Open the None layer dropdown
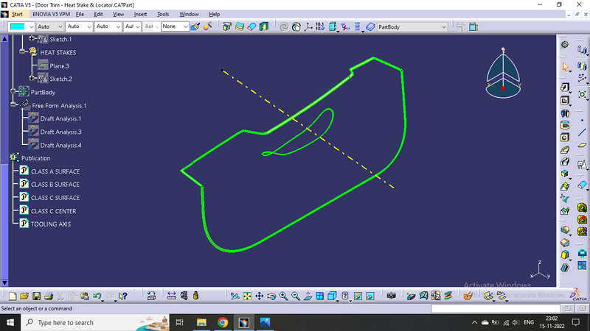Viewport: 590px width, 331px height. (x=175, y=26)
